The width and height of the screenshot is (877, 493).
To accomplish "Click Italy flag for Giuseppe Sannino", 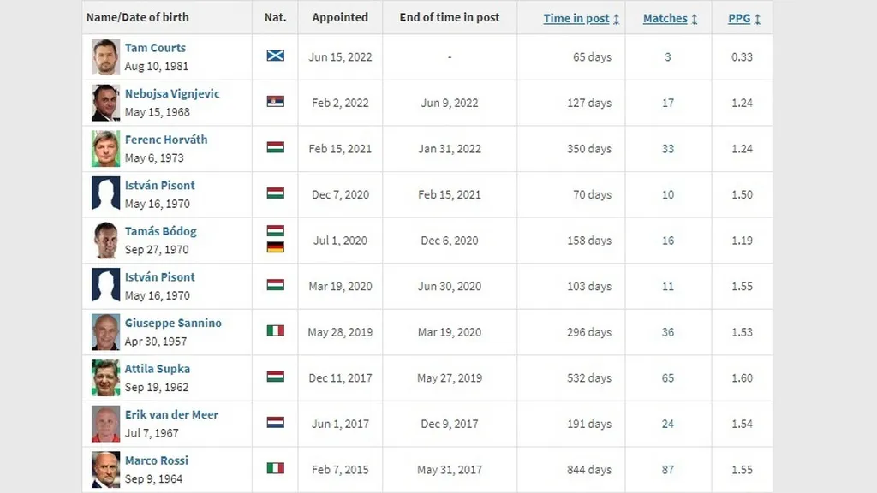I will pos(275,330).
